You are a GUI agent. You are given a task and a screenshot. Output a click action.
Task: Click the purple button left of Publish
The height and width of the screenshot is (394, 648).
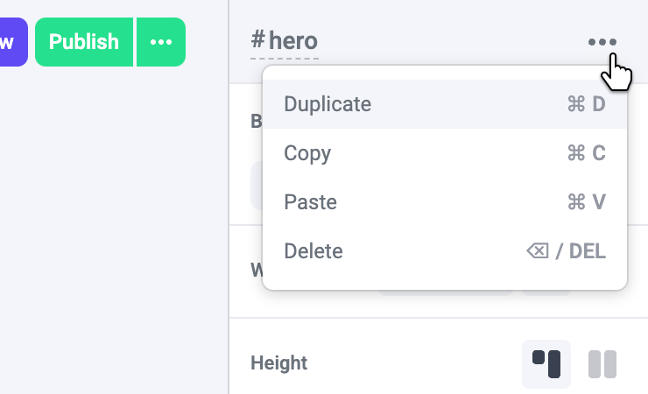tap(12, 42)
